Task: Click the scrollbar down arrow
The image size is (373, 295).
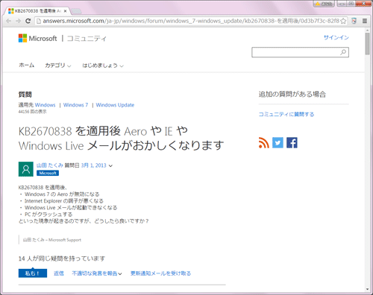Action: pos(367,289)
